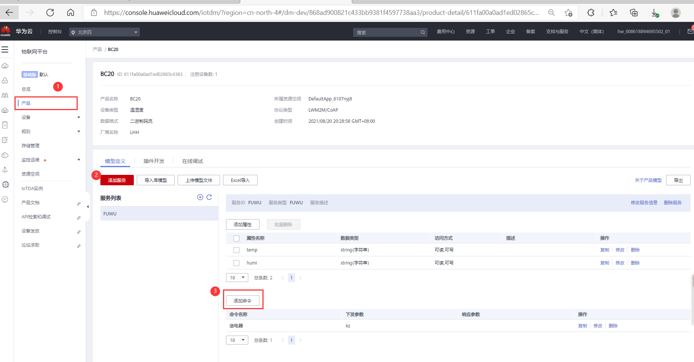
Task: Open the browser downloads icon
Action: point(655,13)
